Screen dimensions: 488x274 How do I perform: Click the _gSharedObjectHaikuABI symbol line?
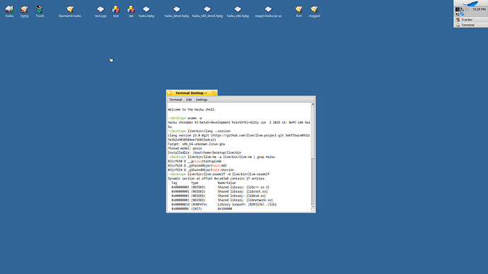point(197,166)
